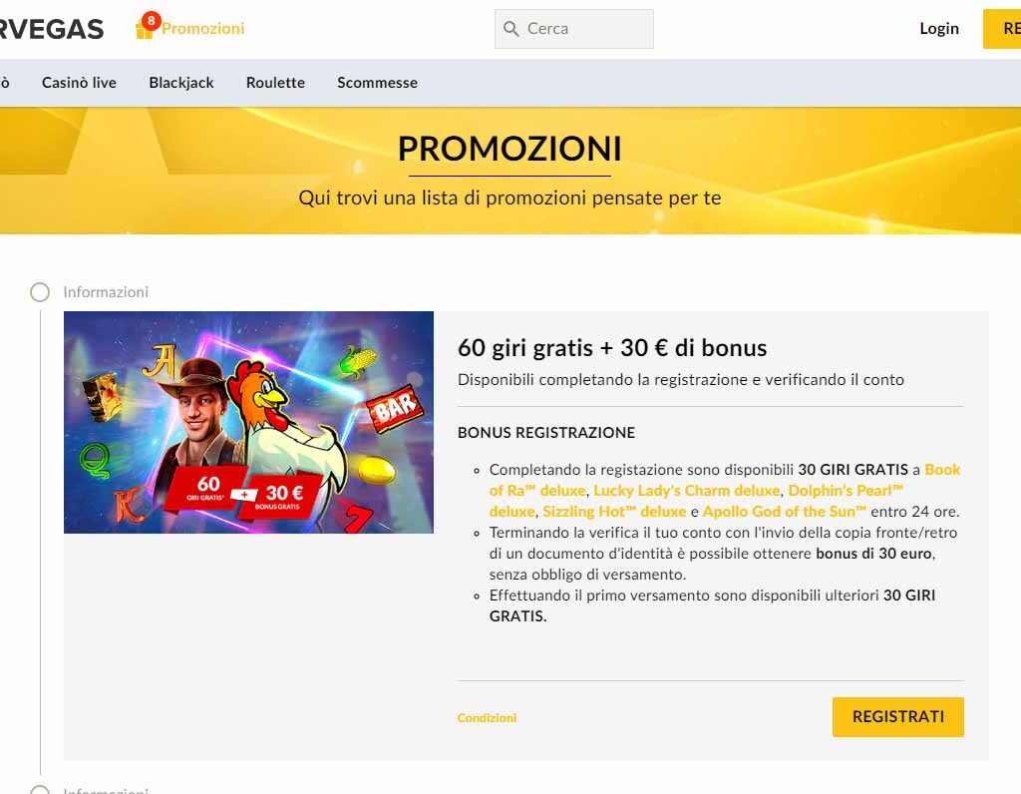Click the search magnifier icon
Screen dimensions: 1021x794
(511, 29)
